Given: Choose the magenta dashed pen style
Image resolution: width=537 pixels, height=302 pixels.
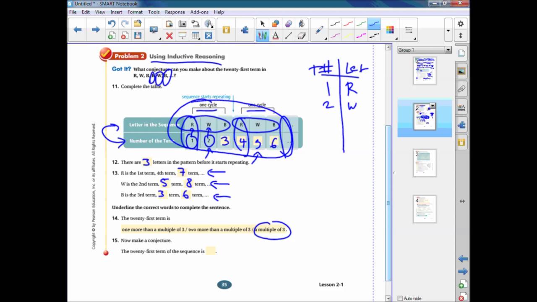Looking at the screenshot, I should 361,36.
